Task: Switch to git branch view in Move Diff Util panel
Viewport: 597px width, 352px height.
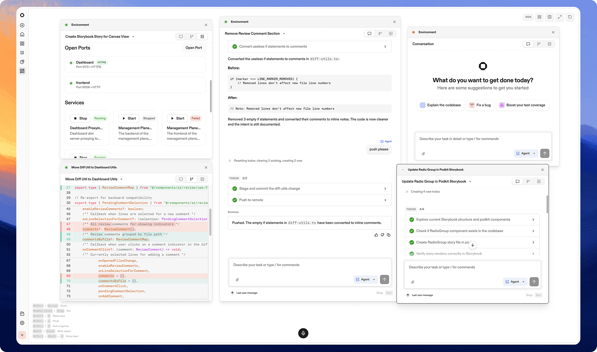Action: point(191,179)
